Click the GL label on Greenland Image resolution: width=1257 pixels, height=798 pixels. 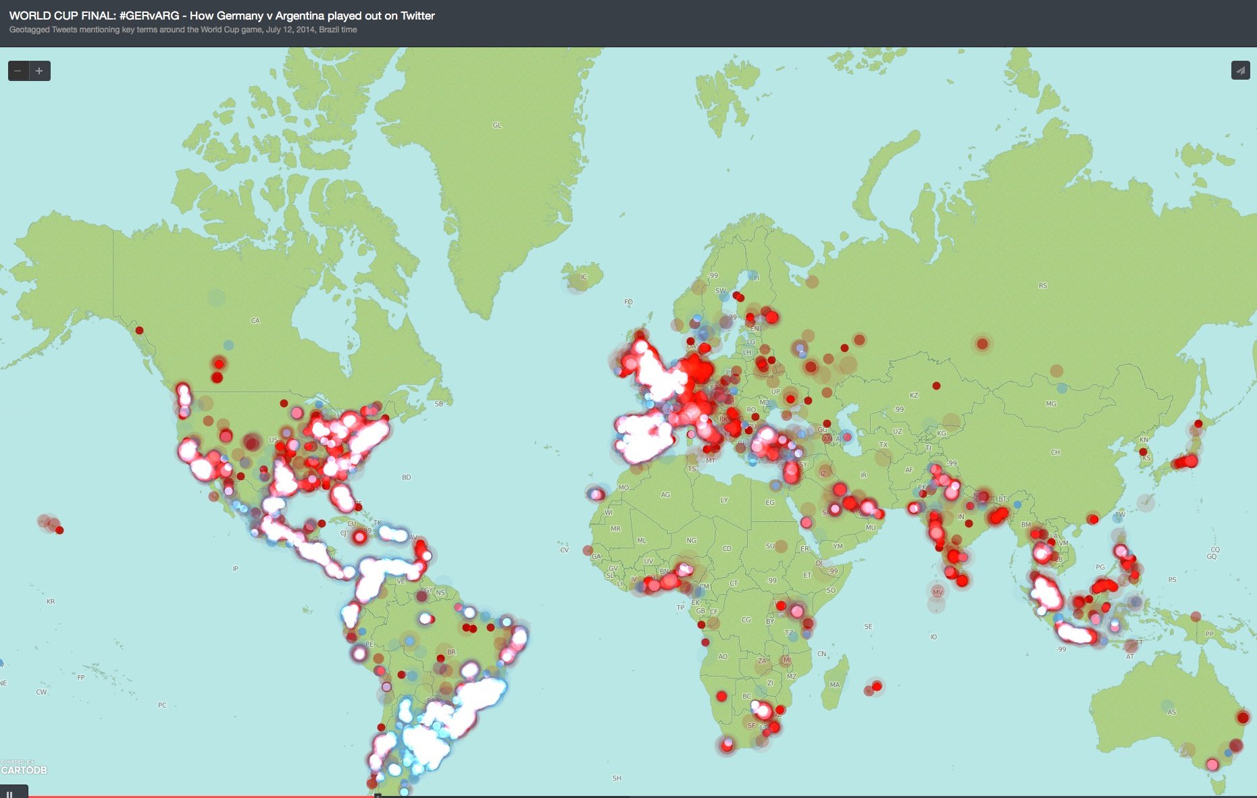(x=497, y=125)
